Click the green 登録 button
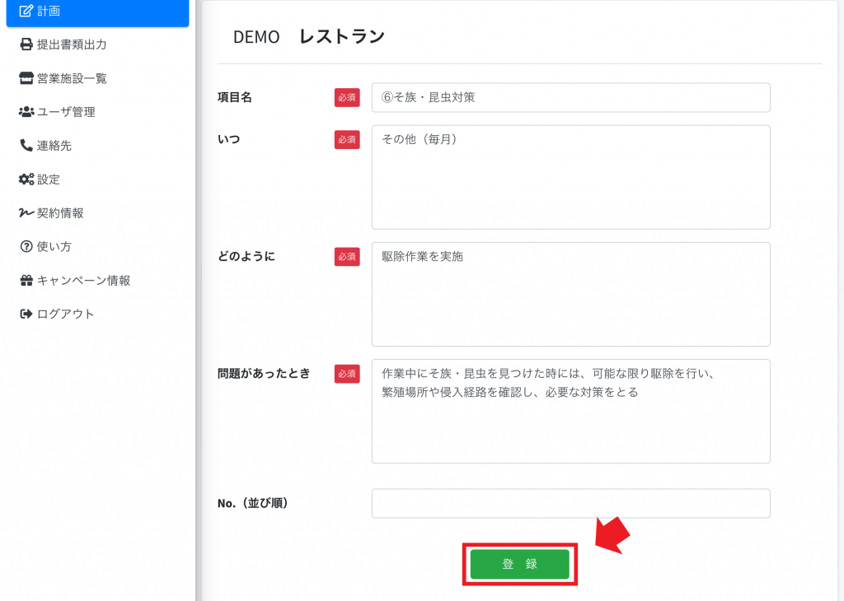844x601 pixels. (x=519, y=564)
